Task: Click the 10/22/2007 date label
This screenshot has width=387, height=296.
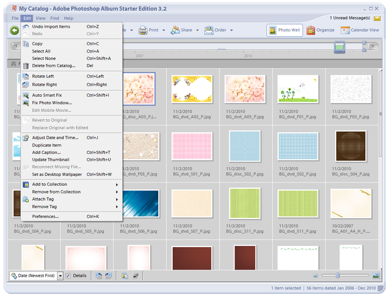Action: (x=343, y=226)
